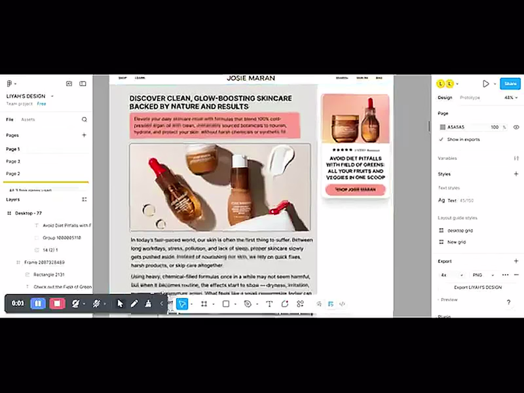The height and width of the screenshot is (393, 524).
Task: Open the export options three-dots menu
Action: (505, 275)
